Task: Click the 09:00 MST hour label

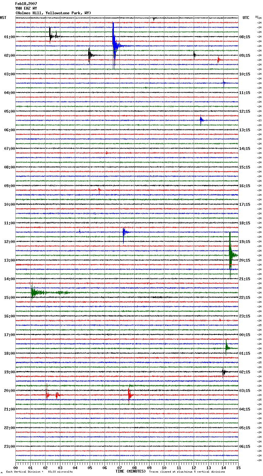Action: coord(9,186)
